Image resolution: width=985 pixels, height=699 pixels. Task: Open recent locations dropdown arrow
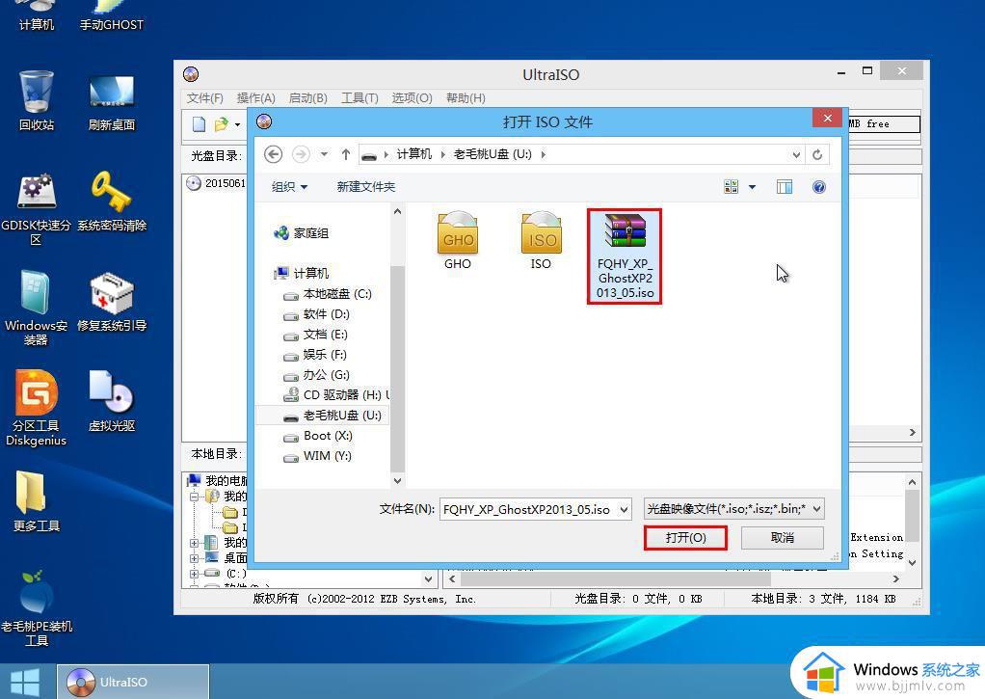(x=324, y=154)
